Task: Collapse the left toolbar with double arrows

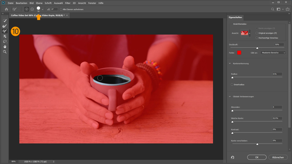Action: tap(3, 14)
